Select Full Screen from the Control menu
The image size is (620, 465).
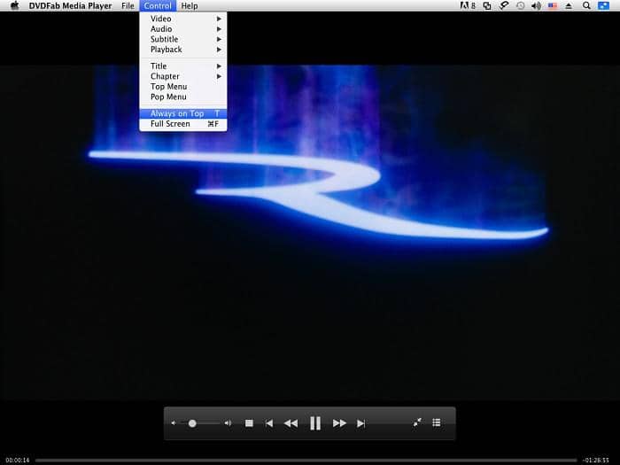pyautogui.click(x=183, y=124)
